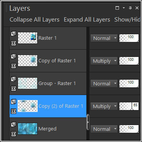
Task: Click opacity slider of Copy (2) of Raster 1
Action: pyautogui.click(x=129, y=106)
